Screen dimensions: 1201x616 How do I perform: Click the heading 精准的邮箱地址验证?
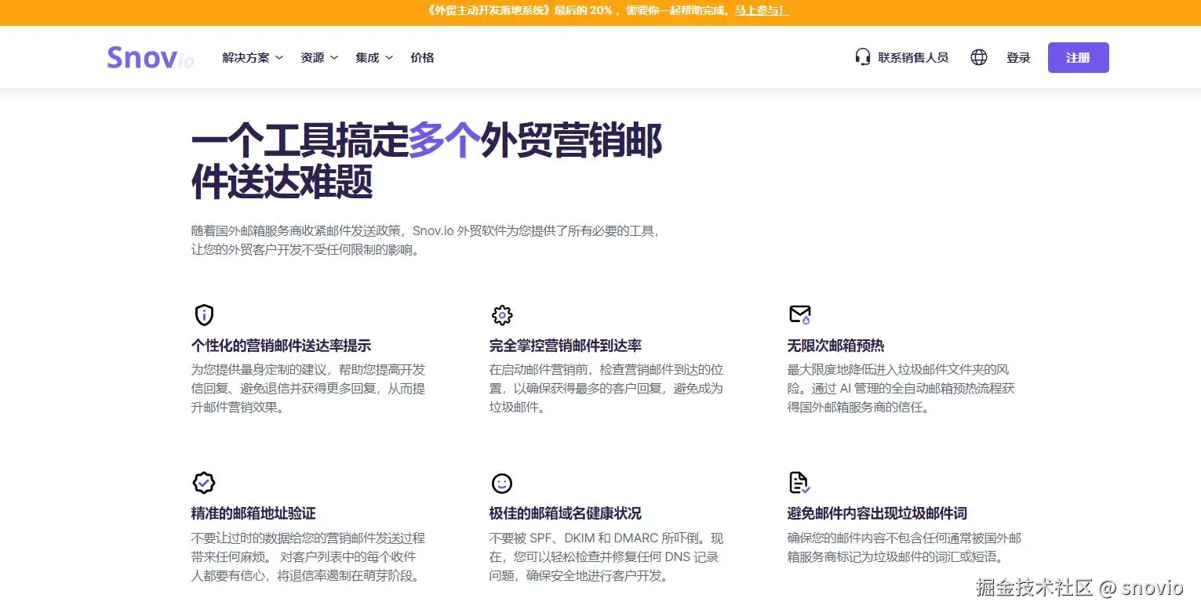(x=253, y=513)
